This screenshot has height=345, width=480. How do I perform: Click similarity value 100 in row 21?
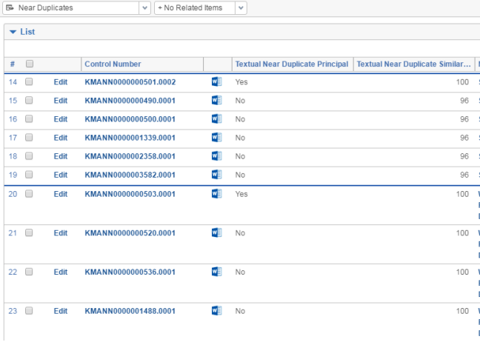click(462, 233)
